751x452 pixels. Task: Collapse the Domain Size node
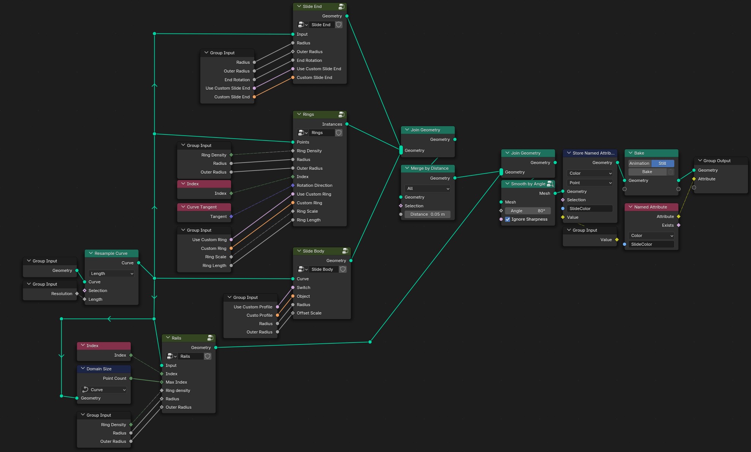(x=82, y=369)
